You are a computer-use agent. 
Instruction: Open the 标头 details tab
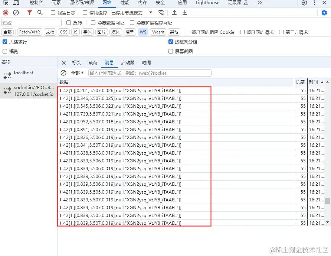click(76, 62)
